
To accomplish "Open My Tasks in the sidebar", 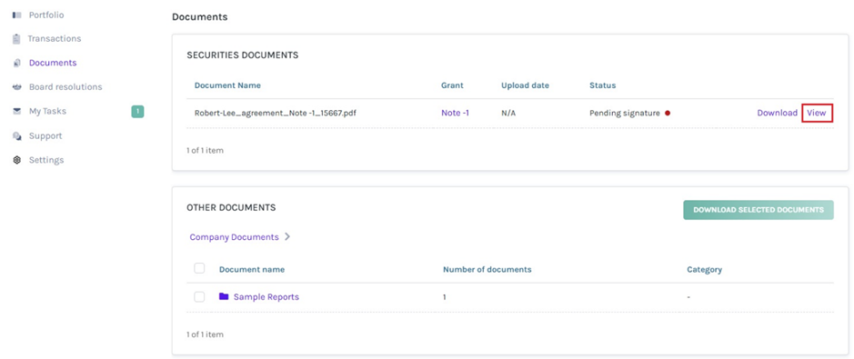I will [47, 112].
